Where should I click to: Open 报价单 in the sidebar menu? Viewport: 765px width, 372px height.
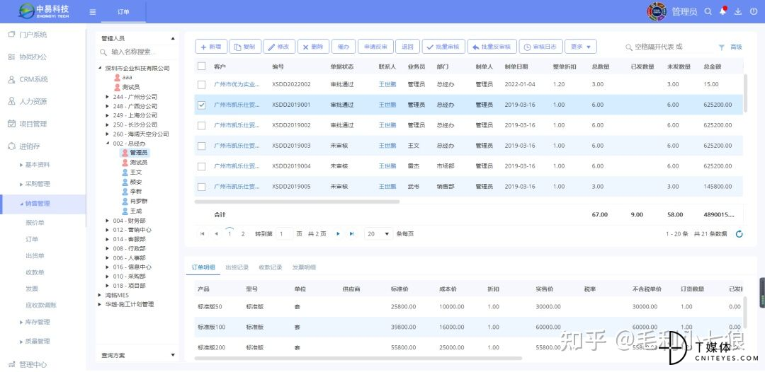[x=35, y=223]
